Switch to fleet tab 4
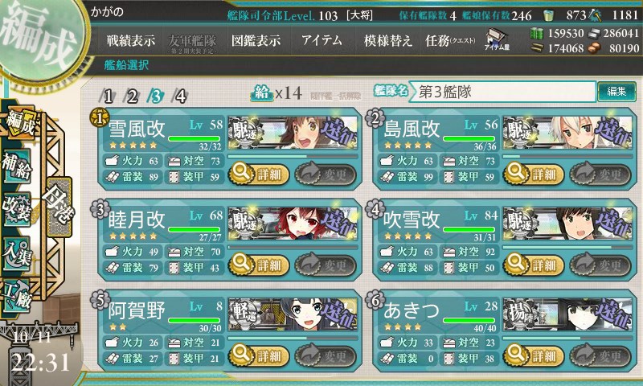 (x=180, y=96)
